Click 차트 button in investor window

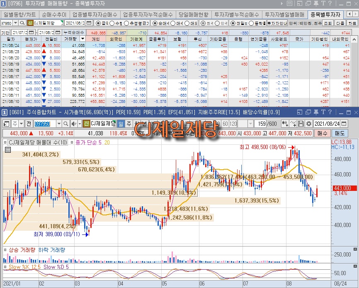click(x=352, y=23)
